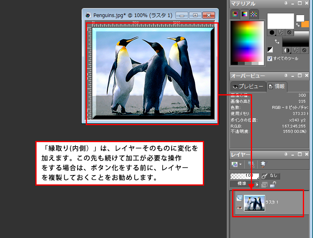Open the Frame tab in Materials palette
Screen dimensions: 313x238
235,14
